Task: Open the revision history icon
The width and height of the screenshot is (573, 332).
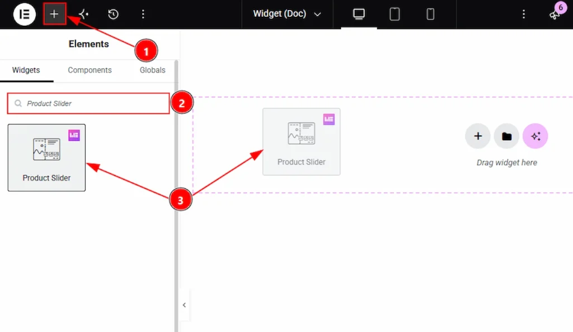Action: (113, 14)
